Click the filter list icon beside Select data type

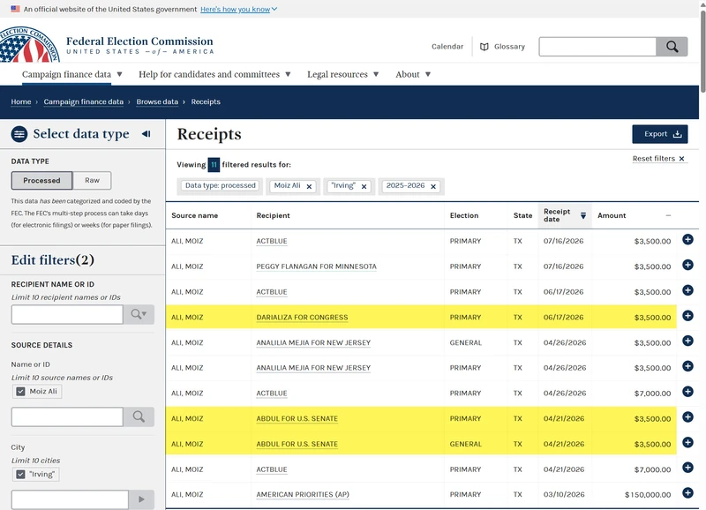19,134
